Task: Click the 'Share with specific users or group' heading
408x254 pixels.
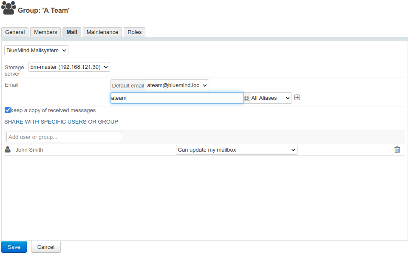Action: (x=61, y=121)
